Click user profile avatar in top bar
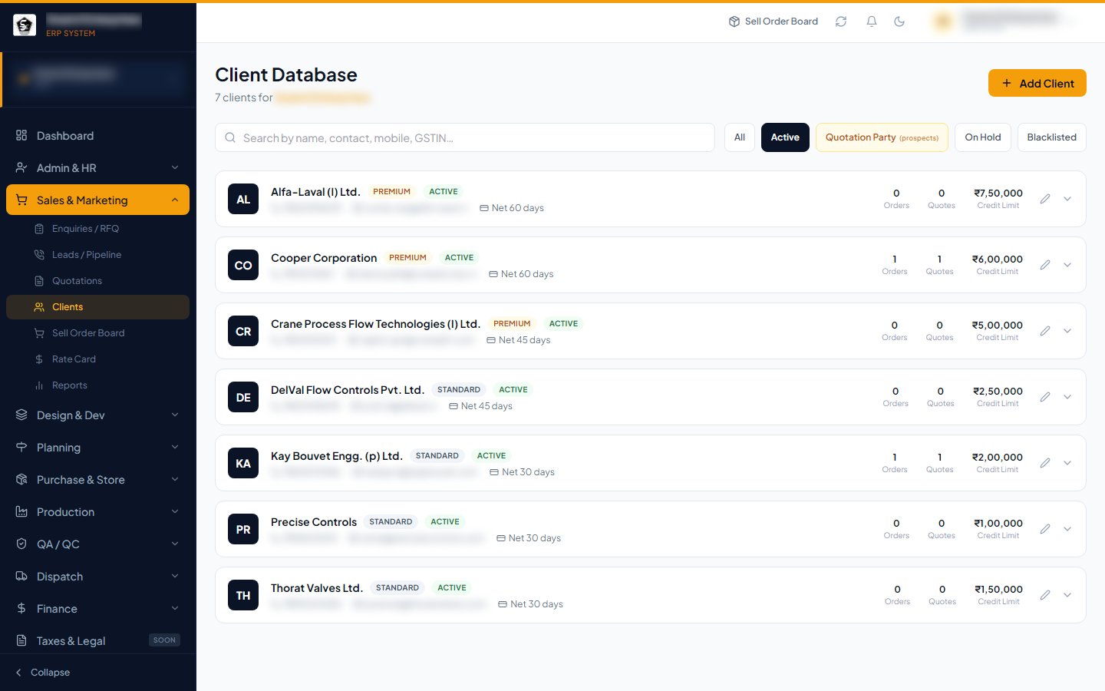Screen dimensions: 1105x691 943,21
